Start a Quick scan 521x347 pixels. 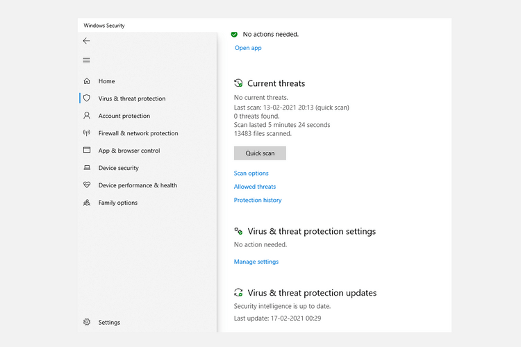[x=260, y=153]
